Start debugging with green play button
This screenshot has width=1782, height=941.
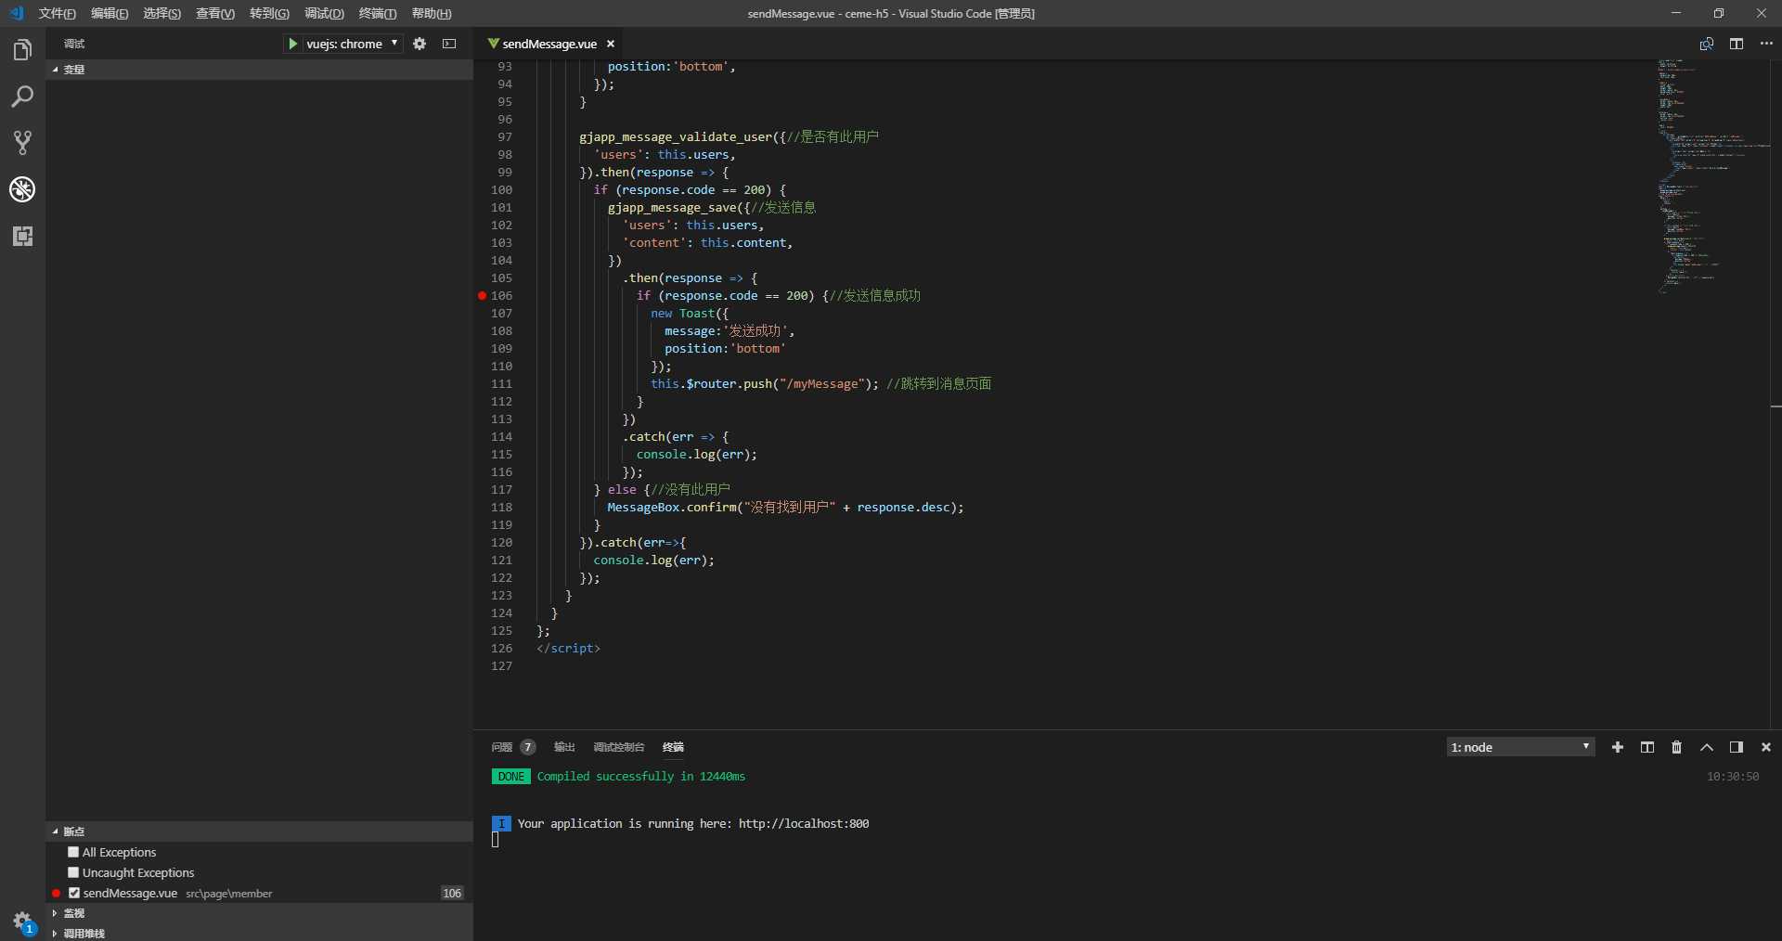click(293, 44)
